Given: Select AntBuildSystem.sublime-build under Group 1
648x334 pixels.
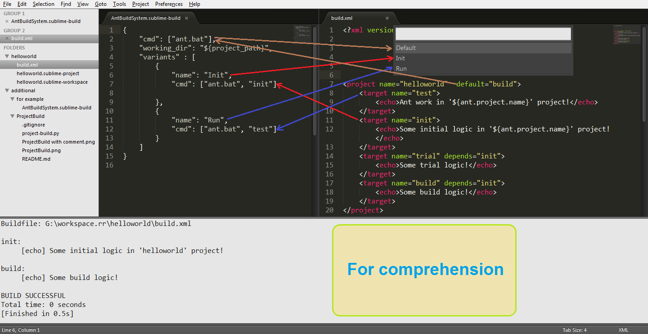Looking at the screenshot, I should [x=46, y=21].
